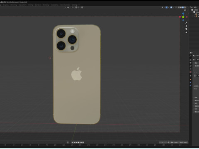Open snapping options dropdown
Screen dimensions: 199x149
point(79,7)
